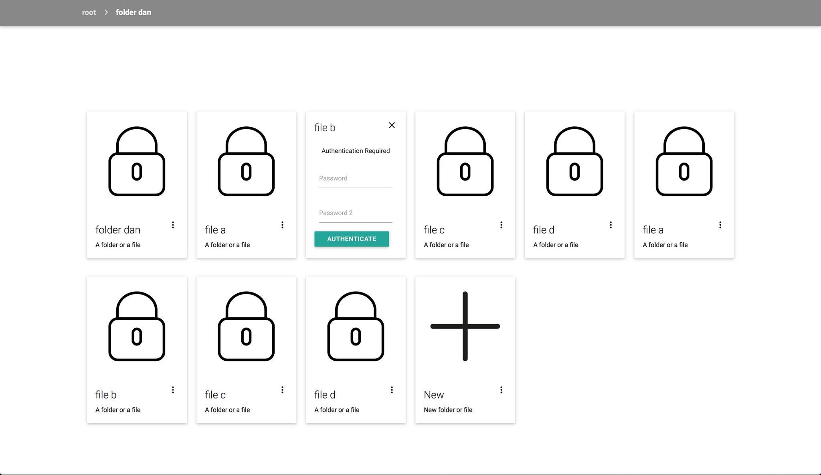Screen dimensions: 821x475
Task: Open three-dot menu for second-row file b
Action: [173, 390]
